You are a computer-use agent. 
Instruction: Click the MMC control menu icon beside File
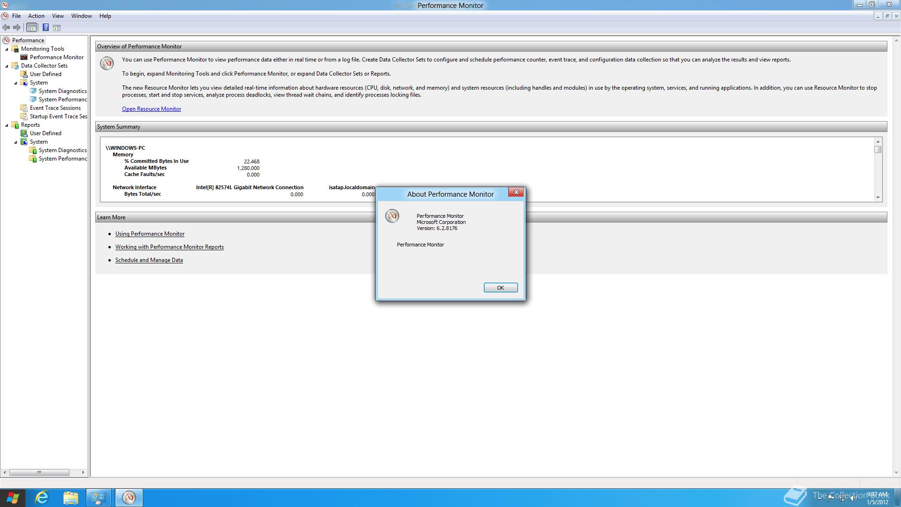pos(5,16)
